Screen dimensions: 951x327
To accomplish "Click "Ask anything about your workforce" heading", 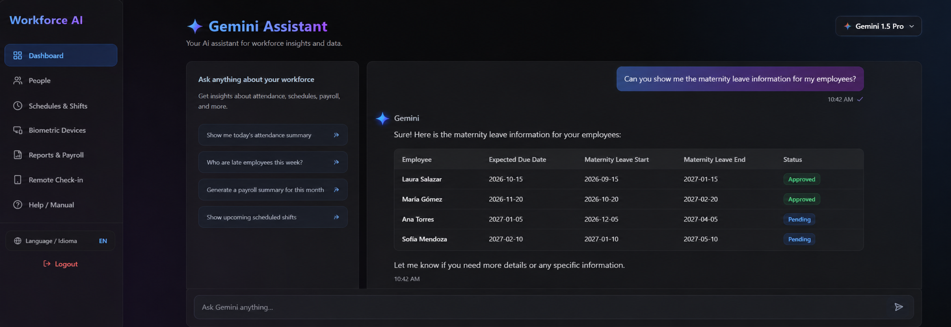I will click(x=256, y=80).
